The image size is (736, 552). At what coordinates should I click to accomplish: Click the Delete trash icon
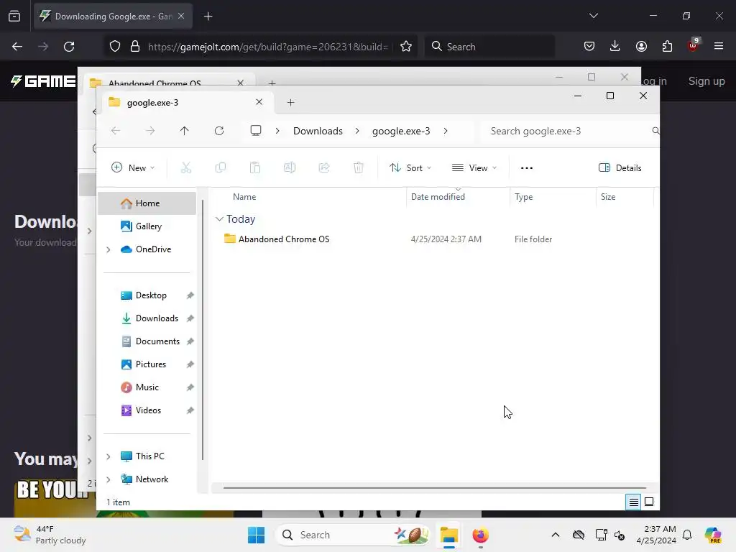pos(359,167)
